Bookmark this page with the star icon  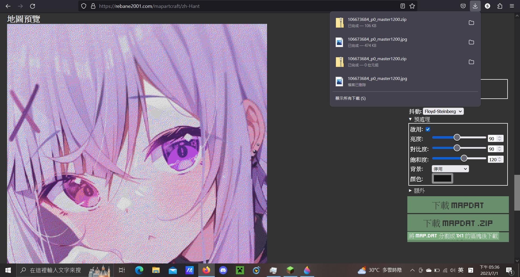point(412,6)
